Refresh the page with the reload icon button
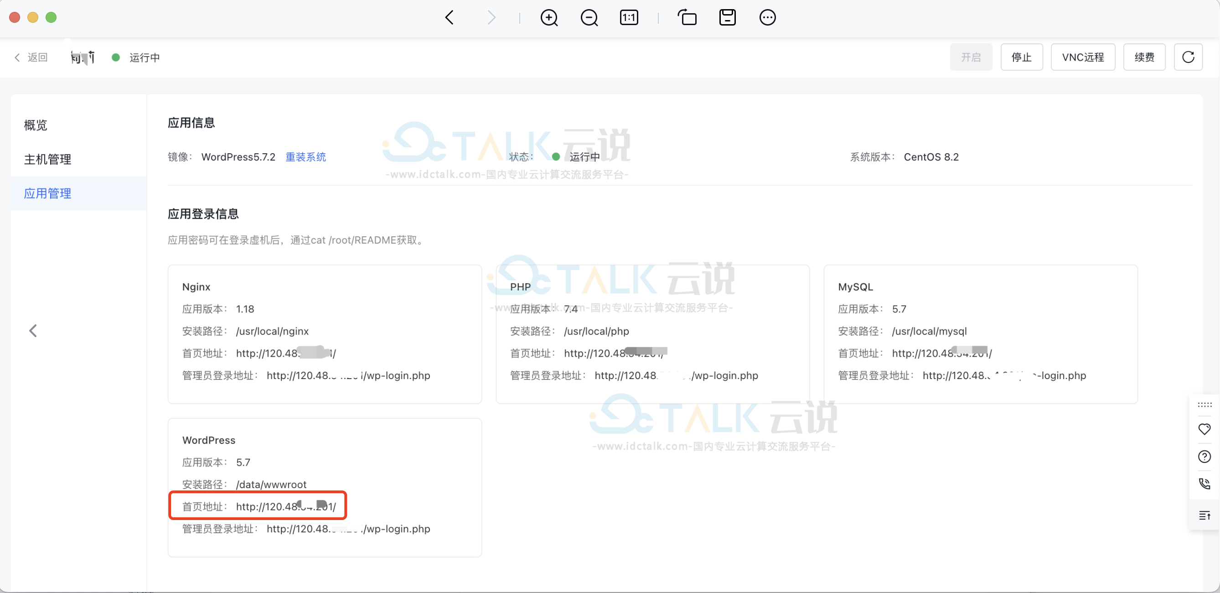Screen dimensions: 1220x593 1188,57
